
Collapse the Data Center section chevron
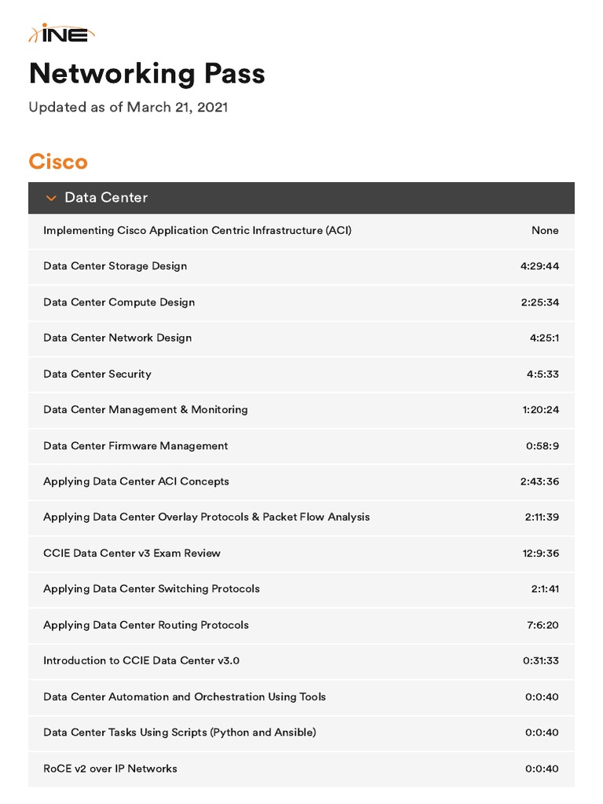[51, 199]
